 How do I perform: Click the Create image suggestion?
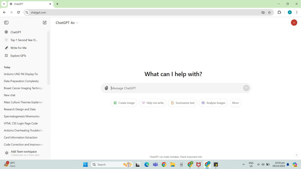124,103
